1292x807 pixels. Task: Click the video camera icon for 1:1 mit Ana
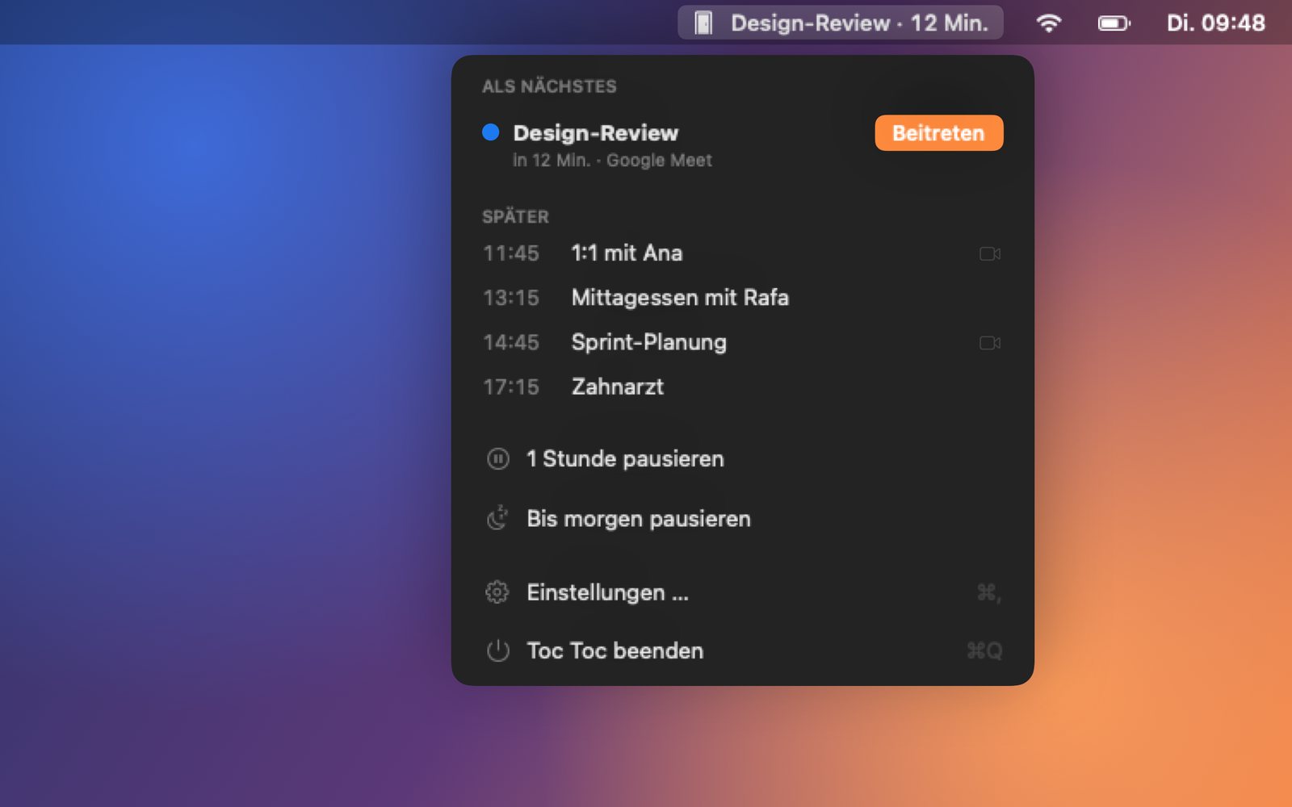tap(990, 253)
